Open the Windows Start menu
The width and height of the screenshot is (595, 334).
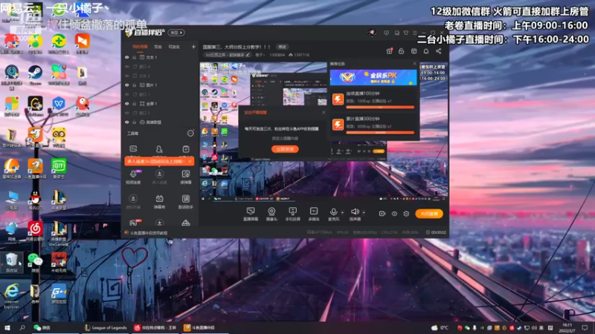point(7,328)
